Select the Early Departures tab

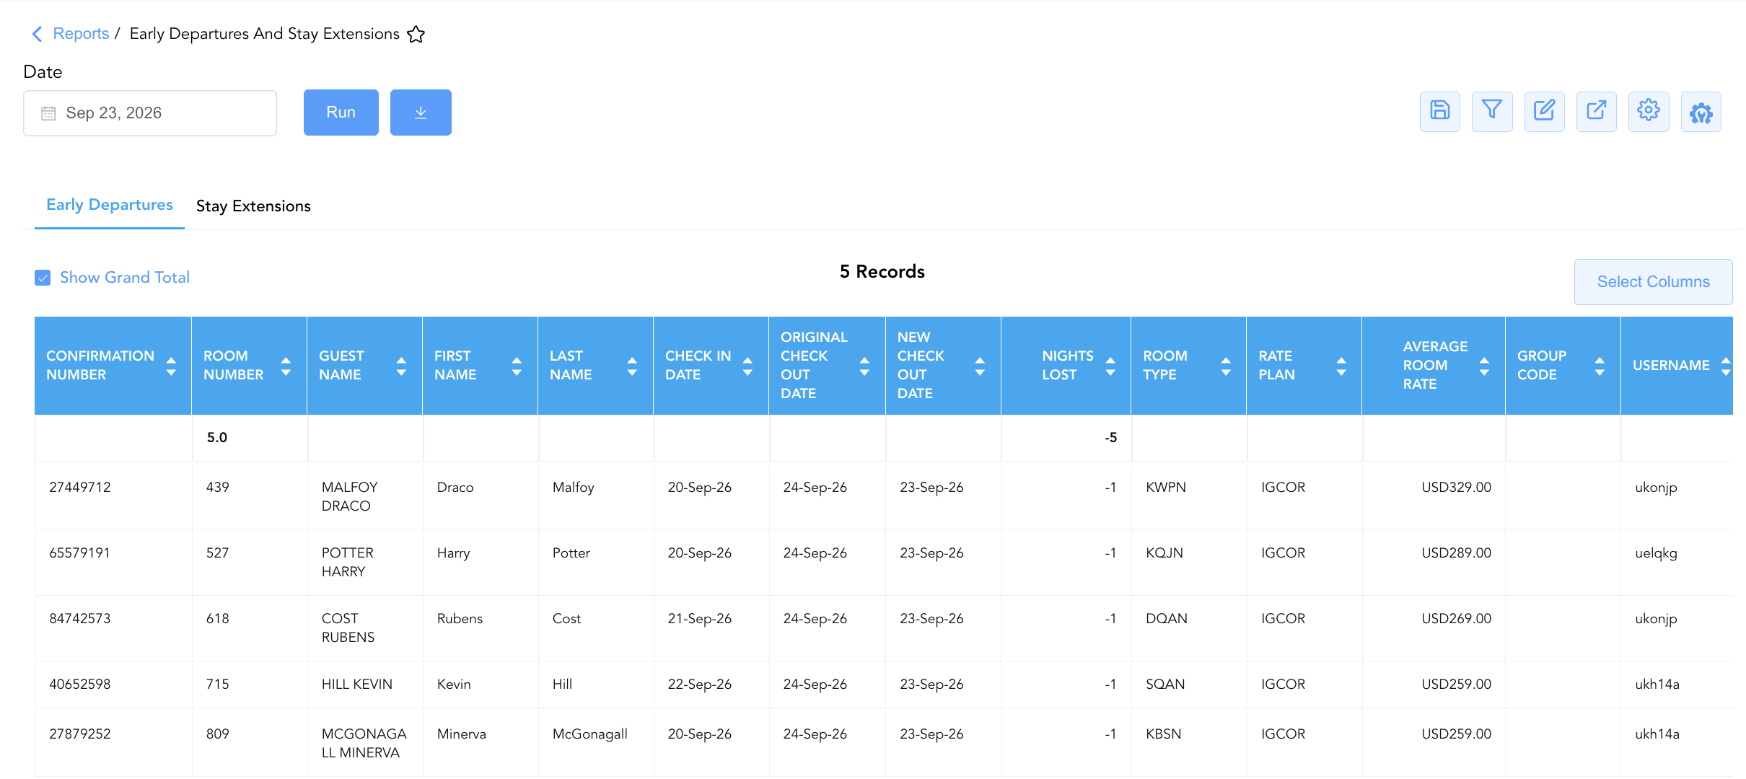110,206
